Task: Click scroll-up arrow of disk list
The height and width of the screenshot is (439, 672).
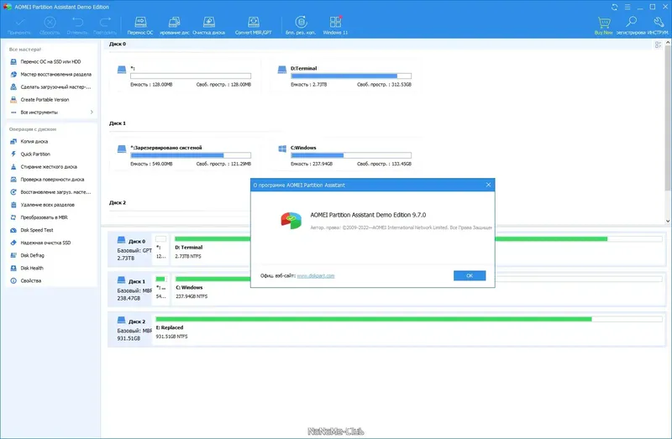Action: click(x=668, y=43)
